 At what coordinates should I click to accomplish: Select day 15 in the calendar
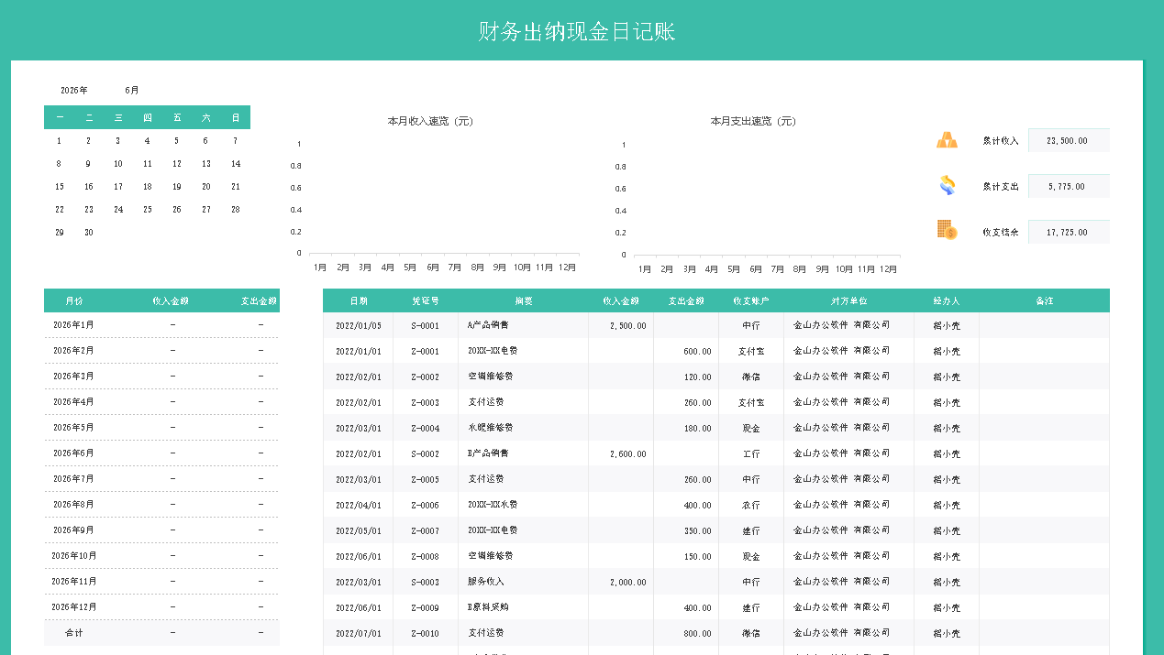(60, 187)
